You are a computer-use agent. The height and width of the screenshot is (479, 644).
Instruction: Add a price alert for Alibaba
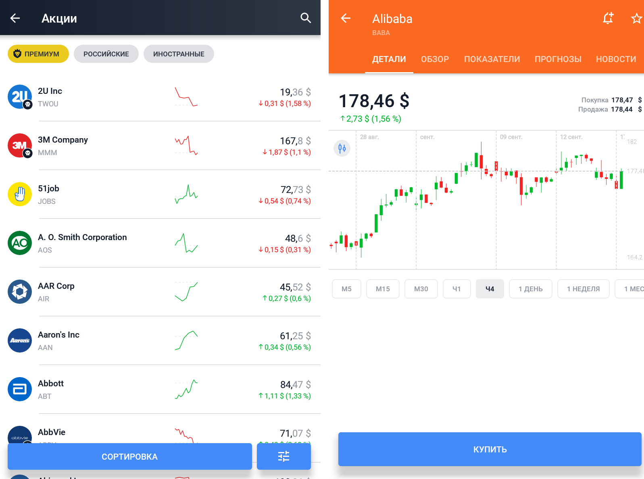coord(608,18)
